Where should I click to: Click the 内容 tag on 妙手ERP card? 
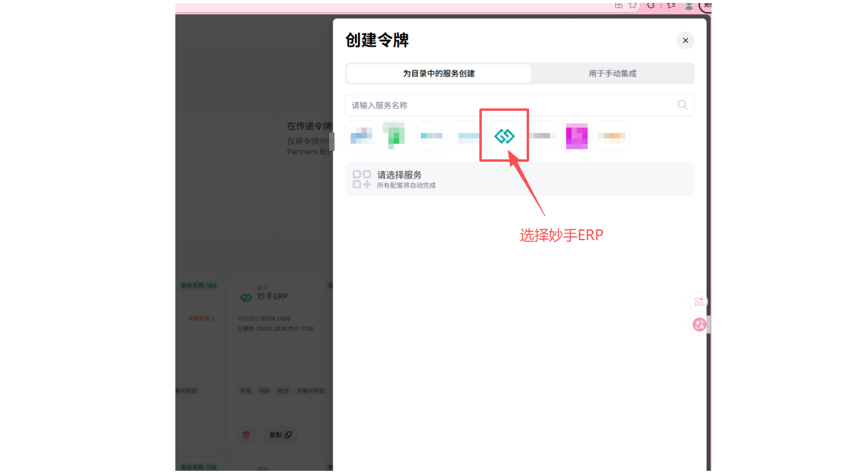pos(246,391)
